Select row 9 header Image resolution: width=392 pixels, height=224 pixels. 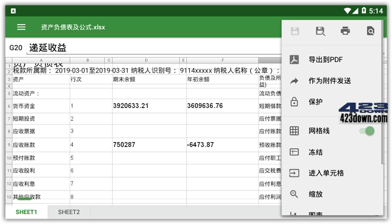click(x=9, y=145)
